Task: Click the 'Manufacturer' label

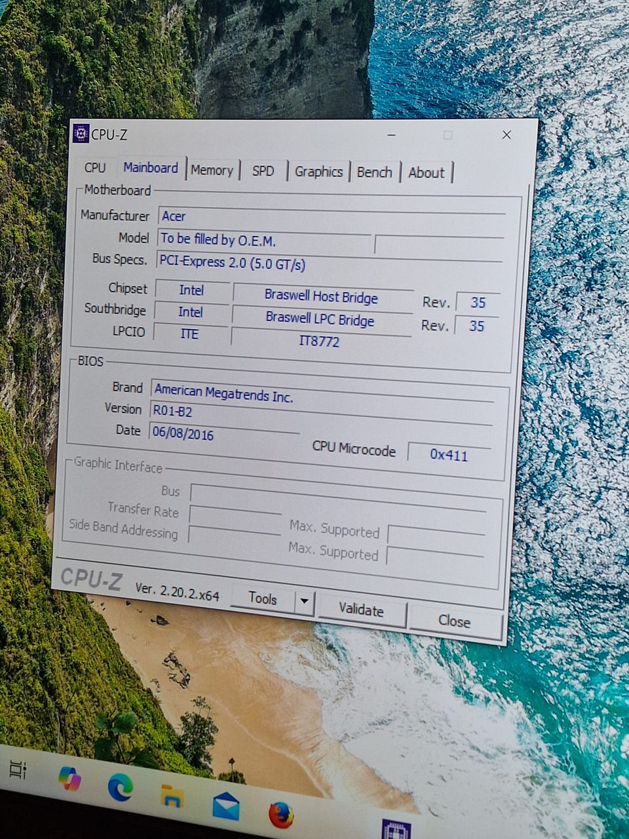Action: tap(115, 215)
